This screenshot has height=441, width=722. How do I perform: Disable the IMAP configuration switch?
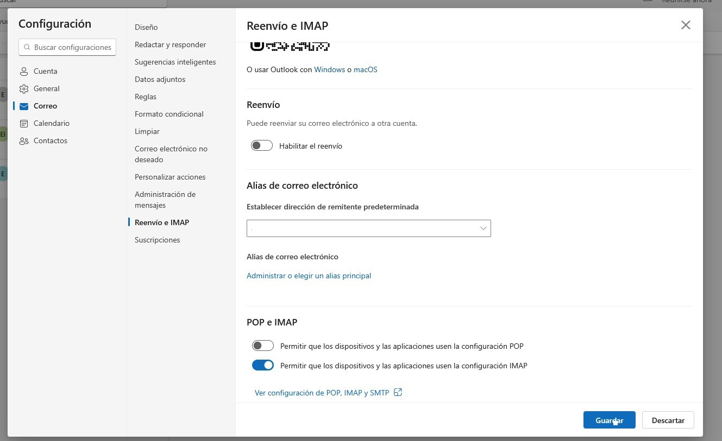(x=263, y=366)
